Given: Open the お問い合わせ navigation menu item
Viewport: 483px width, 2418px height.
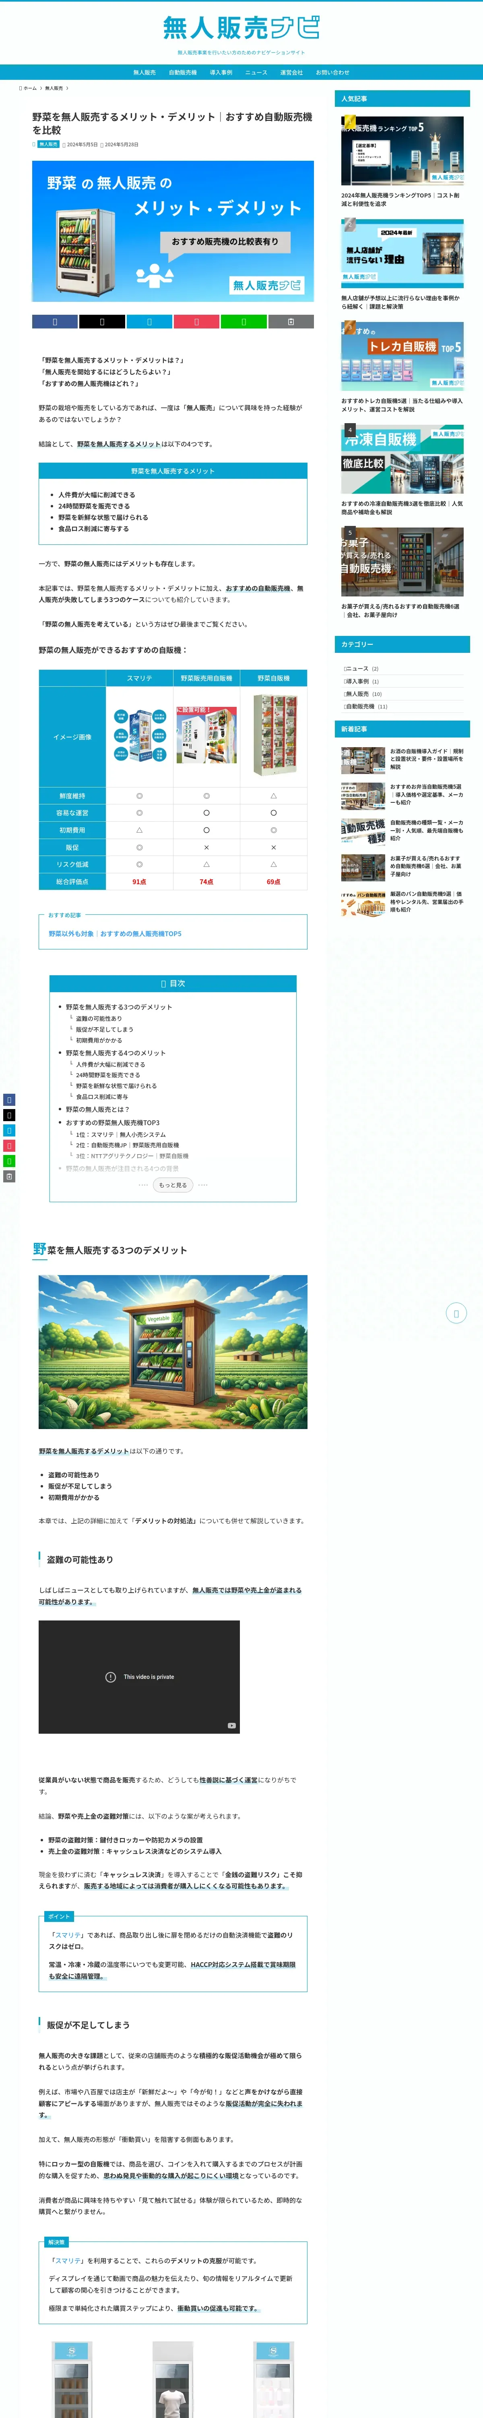Looking at the screenshot, I should (x=332, y=72).
